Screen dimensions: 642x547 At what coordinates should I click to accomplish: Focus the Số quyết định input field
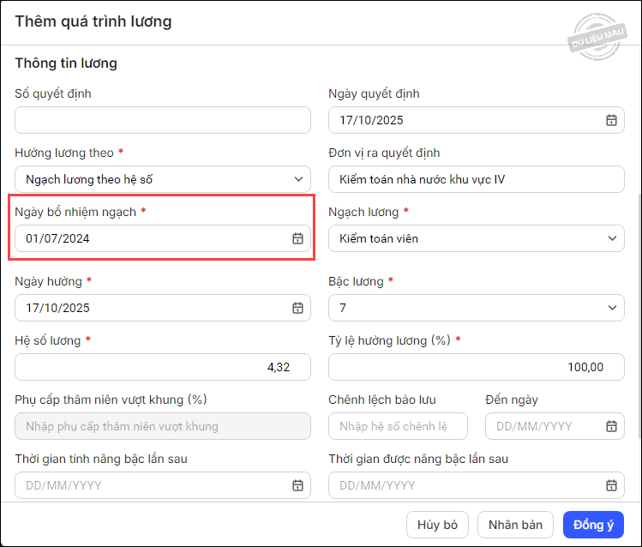pos(163,120)
